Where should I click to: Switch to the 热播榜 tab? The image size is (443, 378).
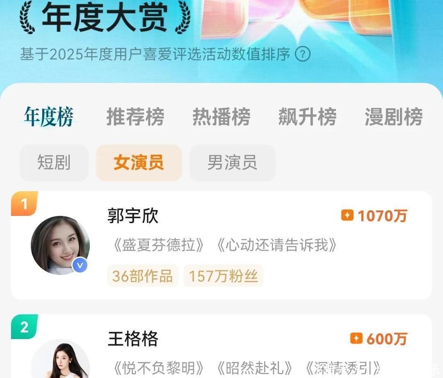pos(221,117)
